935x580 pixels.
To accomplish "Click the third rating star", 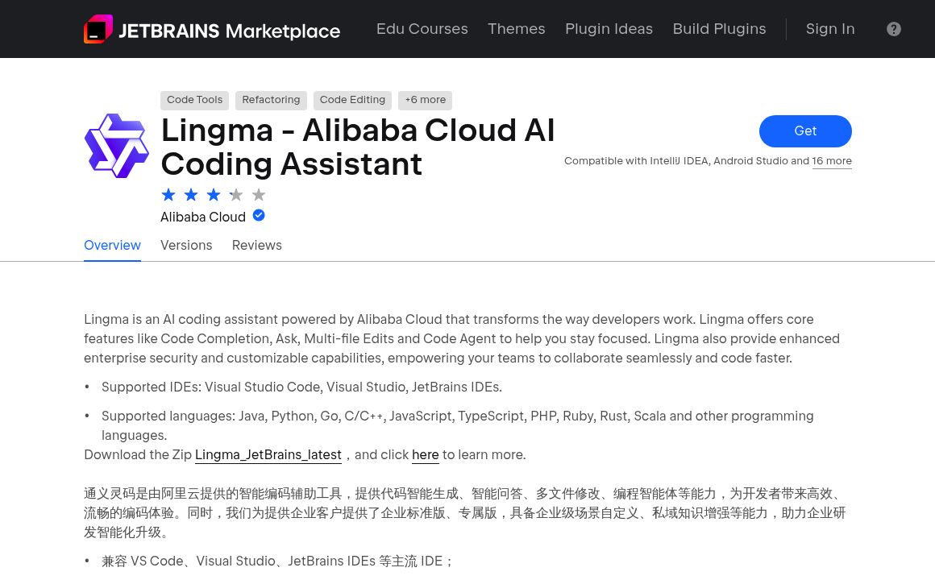I will [214, 194].
